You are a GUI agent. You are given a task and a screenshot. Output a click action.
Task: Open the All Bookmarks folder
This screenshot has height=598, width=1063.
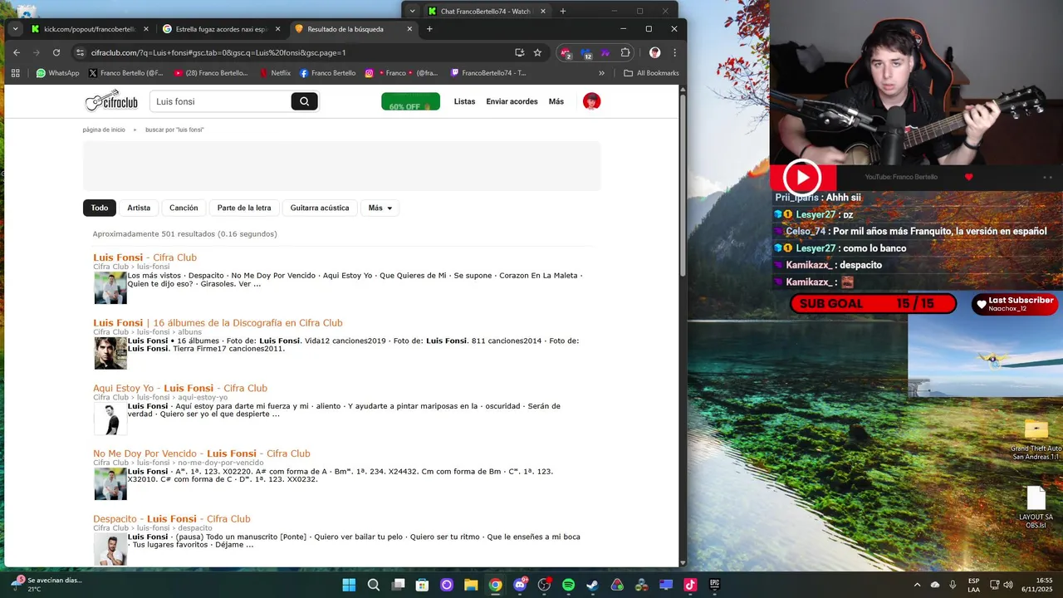651,73
